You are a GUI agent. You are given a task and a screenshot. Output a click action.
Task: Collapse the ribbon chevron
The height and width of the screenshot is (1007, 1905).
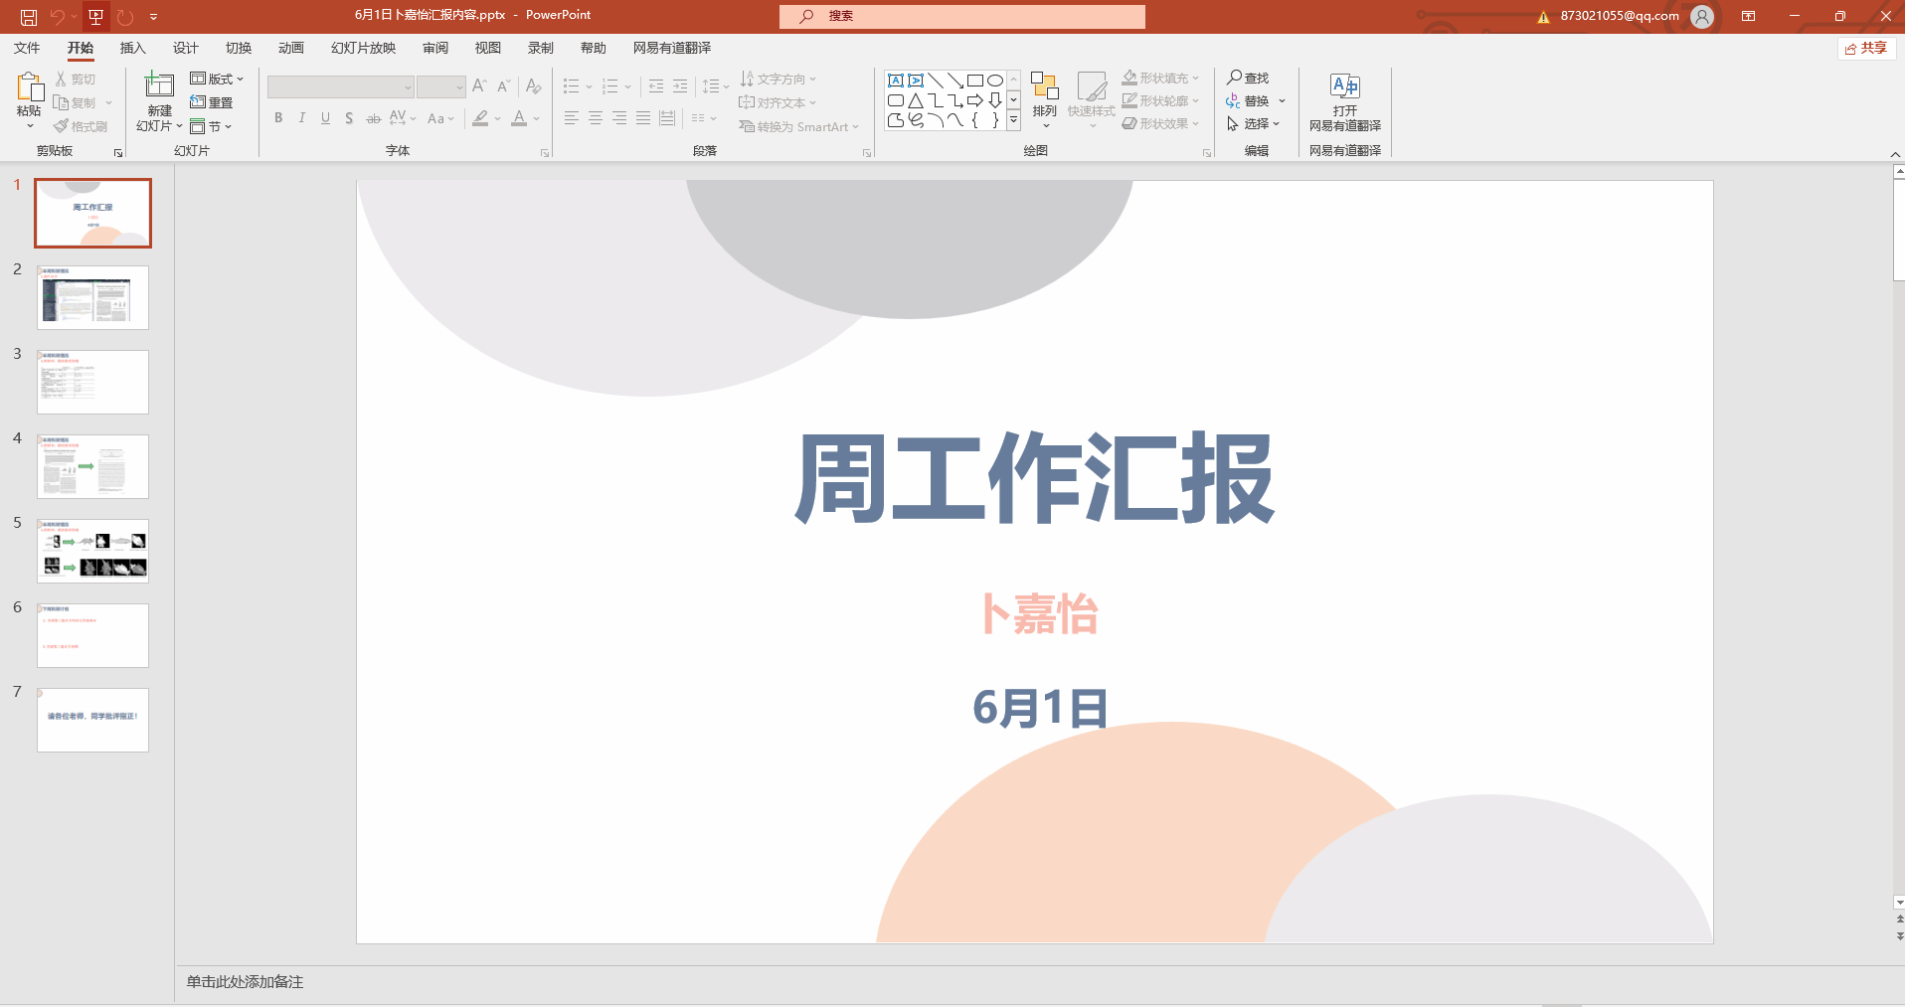coord(1895,154)
